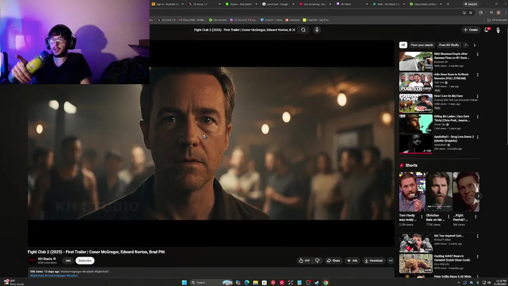Select the From KH Studio chip
The image size is (508, 286).
449,45
